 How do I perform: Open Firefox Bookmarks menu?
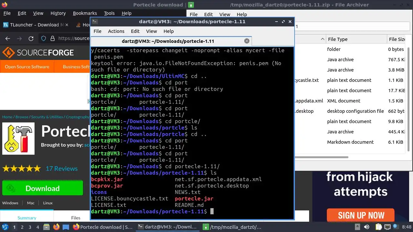coord(85,13)
